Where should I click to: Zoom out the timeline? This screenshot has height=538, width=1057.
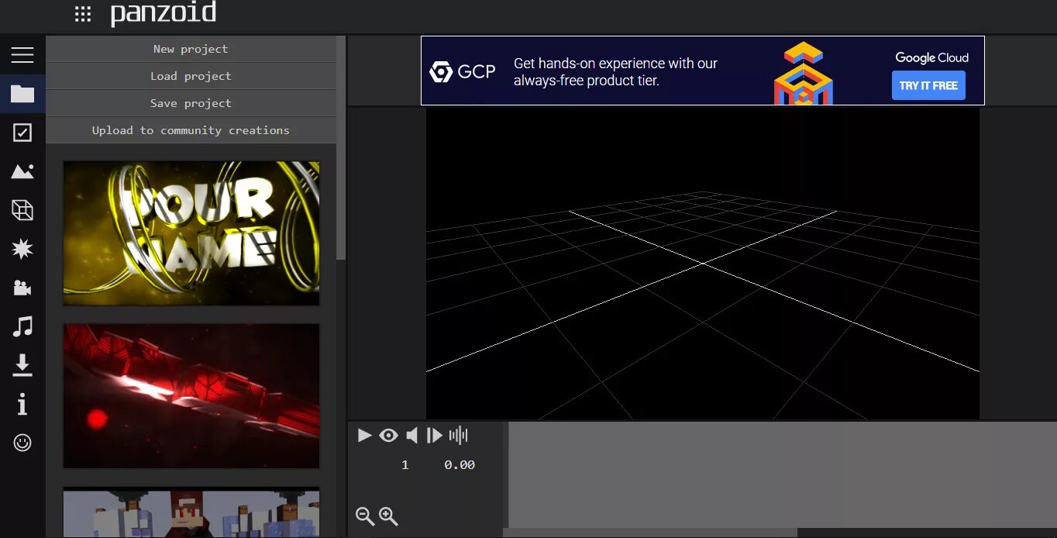364,516
